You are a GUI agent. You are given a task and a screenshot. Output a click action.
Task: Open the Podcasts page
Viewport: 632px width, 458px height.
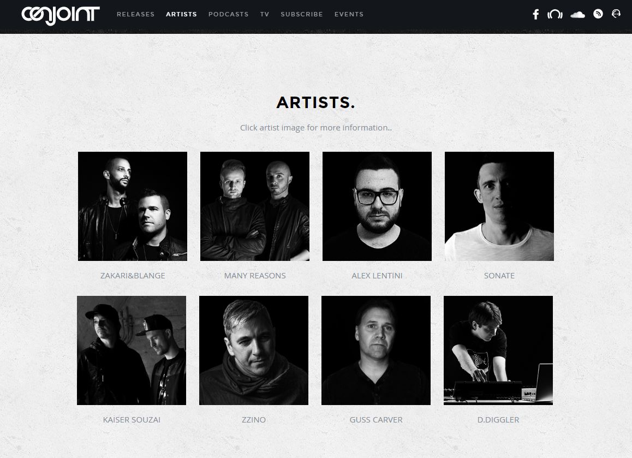[x=229, y=14]
